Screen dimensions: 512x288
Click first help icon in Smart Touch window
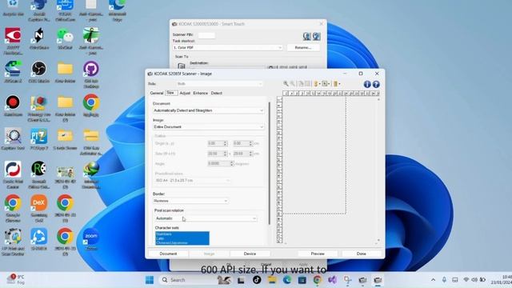[306, 36]
